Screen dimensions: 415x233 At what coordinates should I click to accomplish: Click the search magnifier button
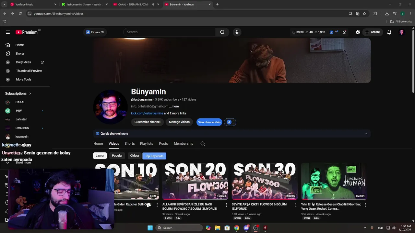click(x=222, y=32)
